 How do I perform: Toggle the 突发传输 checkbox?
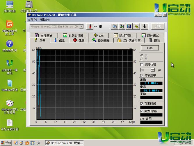coord(142,111)
